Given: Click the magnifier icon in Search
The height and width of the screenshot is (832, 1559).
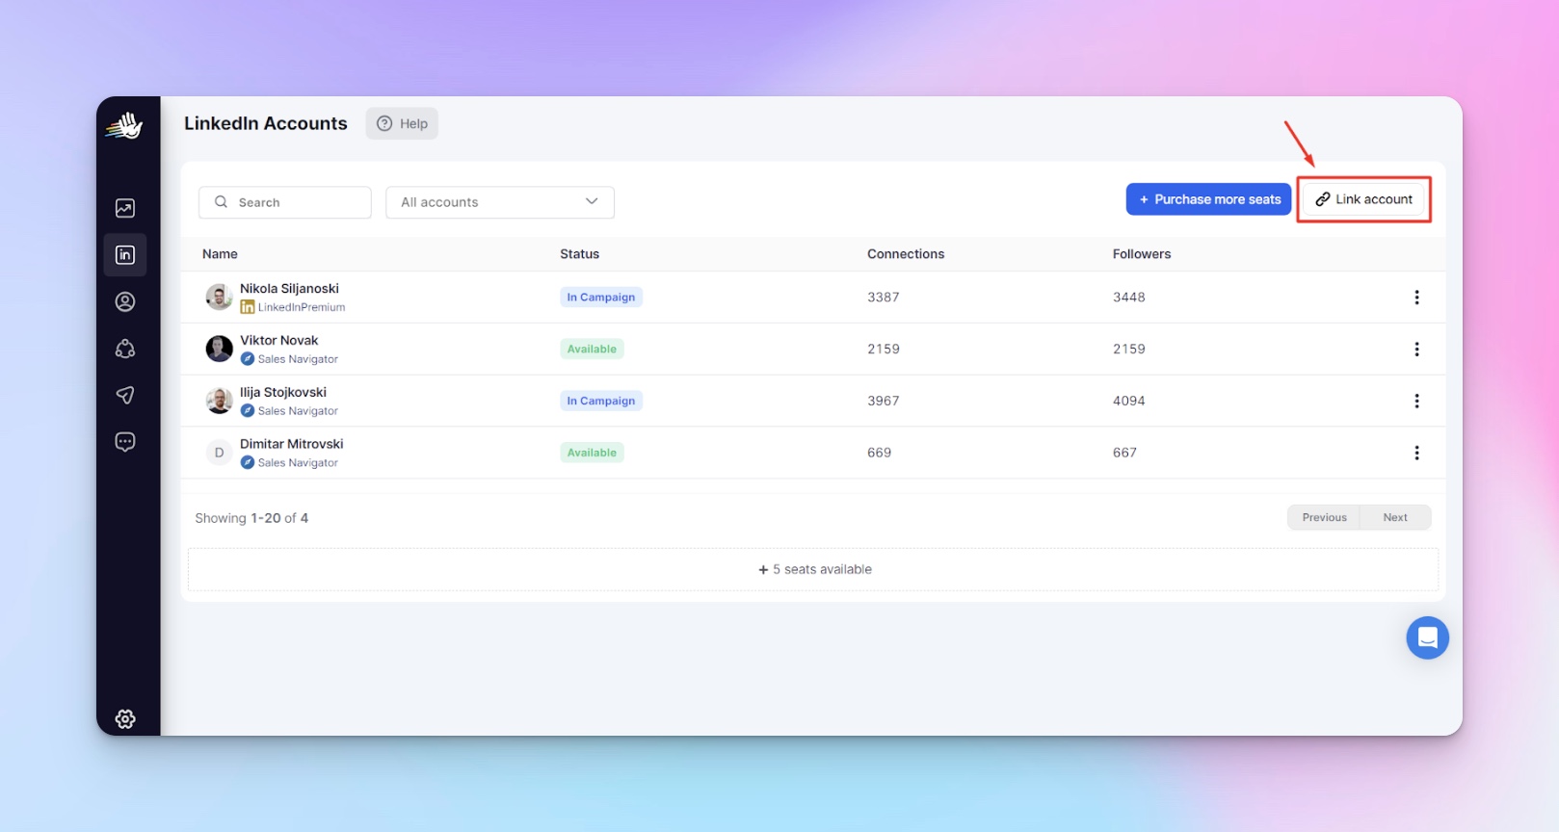Looking at the screenshot, I should click(x=221, y=202).
